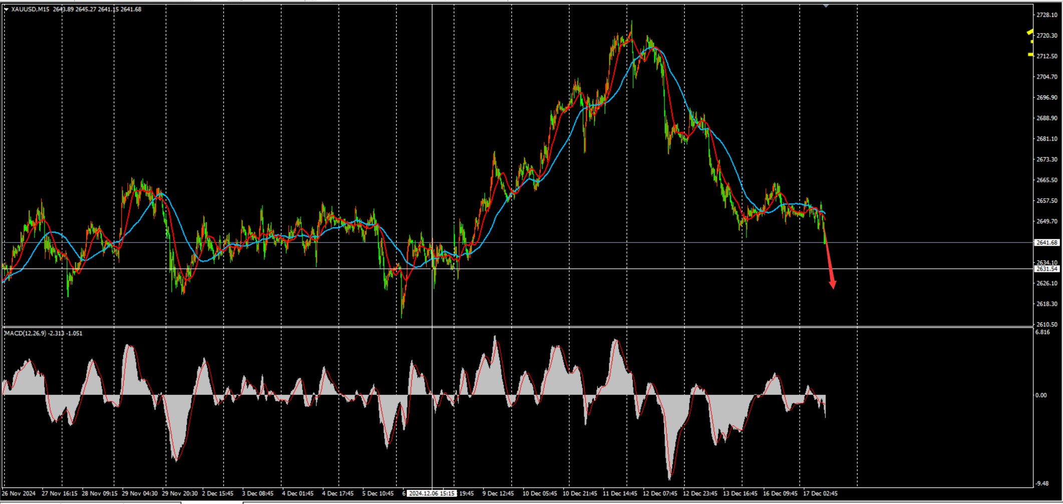The width and height of the screenshot is (1063, 504).
Task: Click price scale value 2610.50
Action: [x=1046, y=325]
